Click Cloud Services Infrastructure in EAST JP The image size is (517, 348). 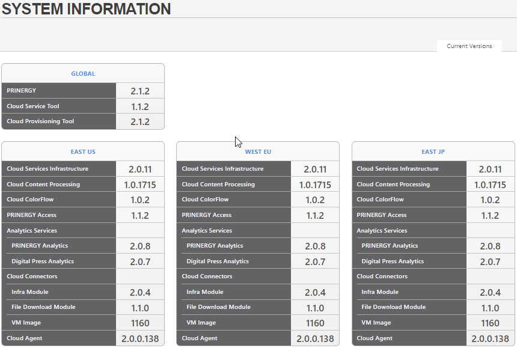[397, 169]
